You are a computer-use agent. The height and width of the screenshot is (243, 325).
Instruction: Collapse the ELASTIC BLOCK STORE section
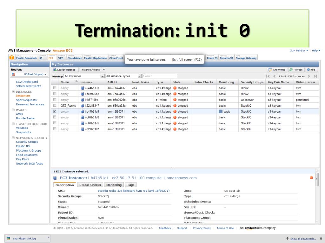pos(13,124)
